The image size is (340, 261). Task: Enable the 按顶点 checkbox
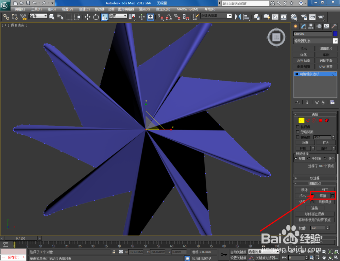(x=297, y=127)
